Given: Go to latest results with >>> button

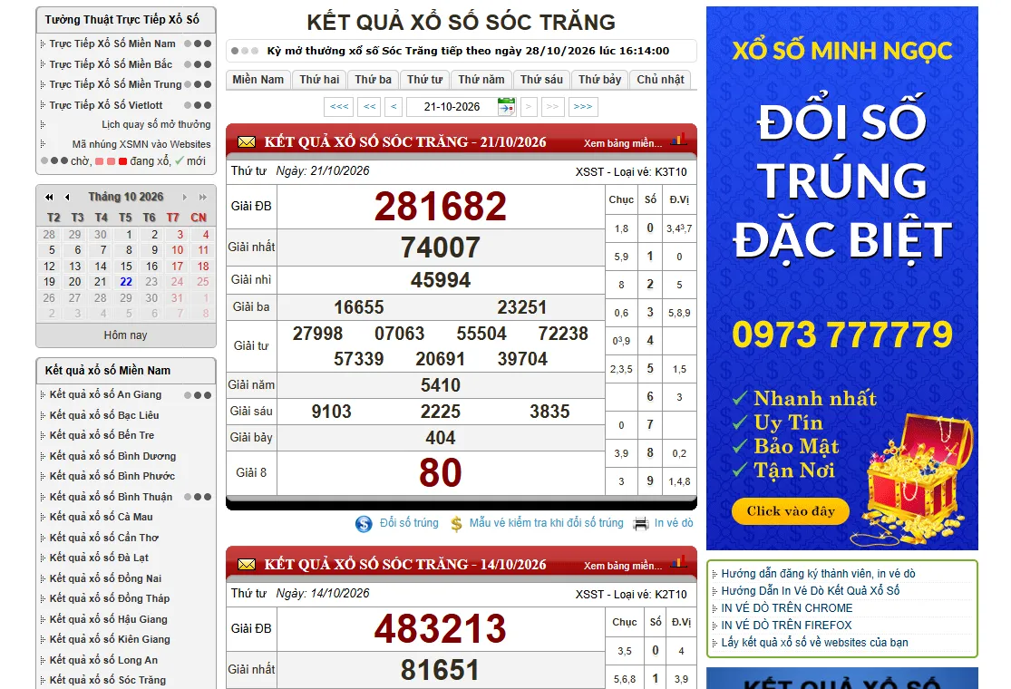Looking at the screenshot, I should tap(583, 106).
